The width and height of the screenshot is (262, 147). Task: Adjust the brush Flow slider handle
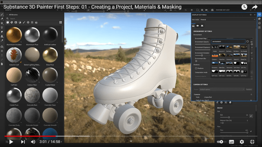[247, 132]
